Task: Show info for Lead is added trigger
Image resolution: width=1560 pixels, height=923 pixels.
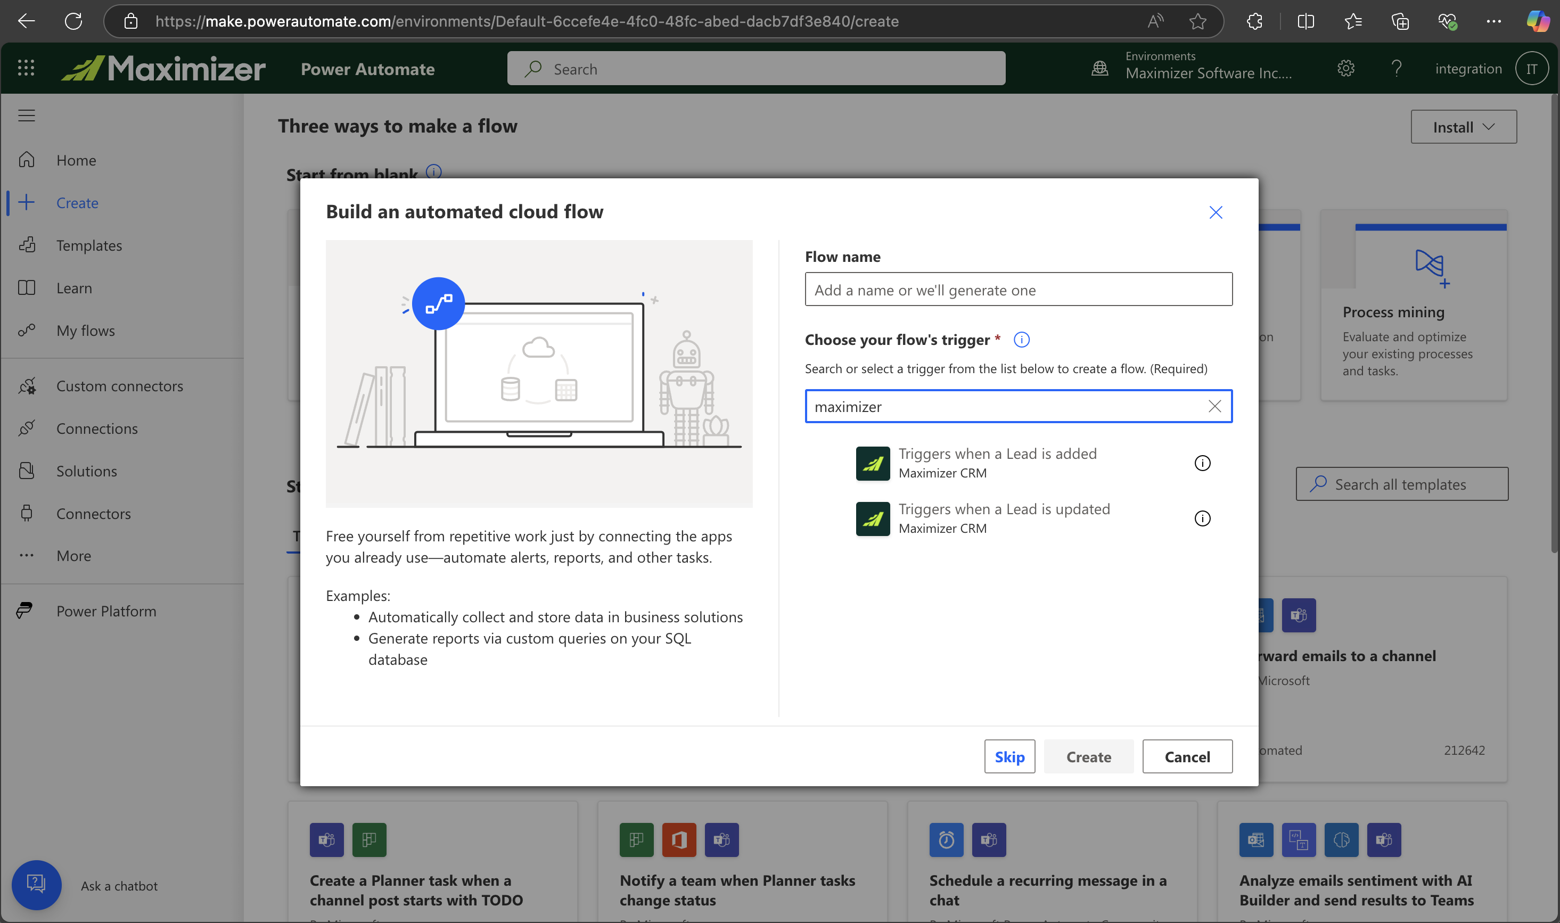Action: coord(1202,463)
